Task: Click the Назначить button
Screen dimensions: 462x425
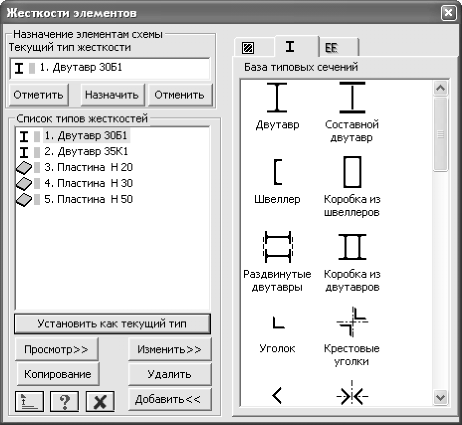Action: [113, 95]
